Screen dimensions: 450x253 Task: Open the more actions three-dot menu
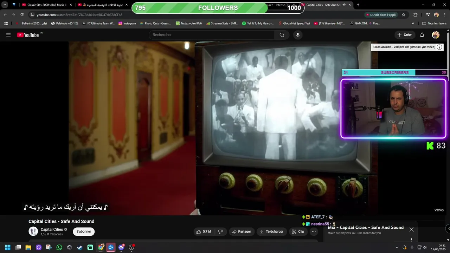click(x=314, y=232)
